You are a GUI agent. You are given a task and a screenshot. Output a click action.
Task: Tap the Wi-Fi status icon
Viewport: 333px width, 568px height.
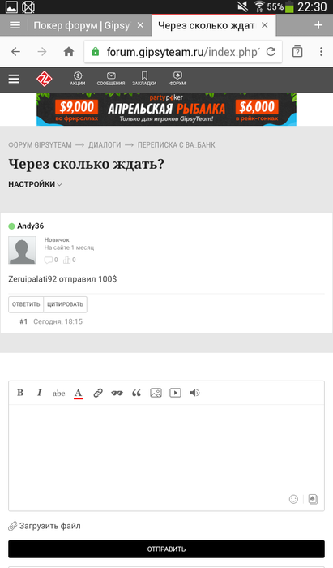coord(259,6)
